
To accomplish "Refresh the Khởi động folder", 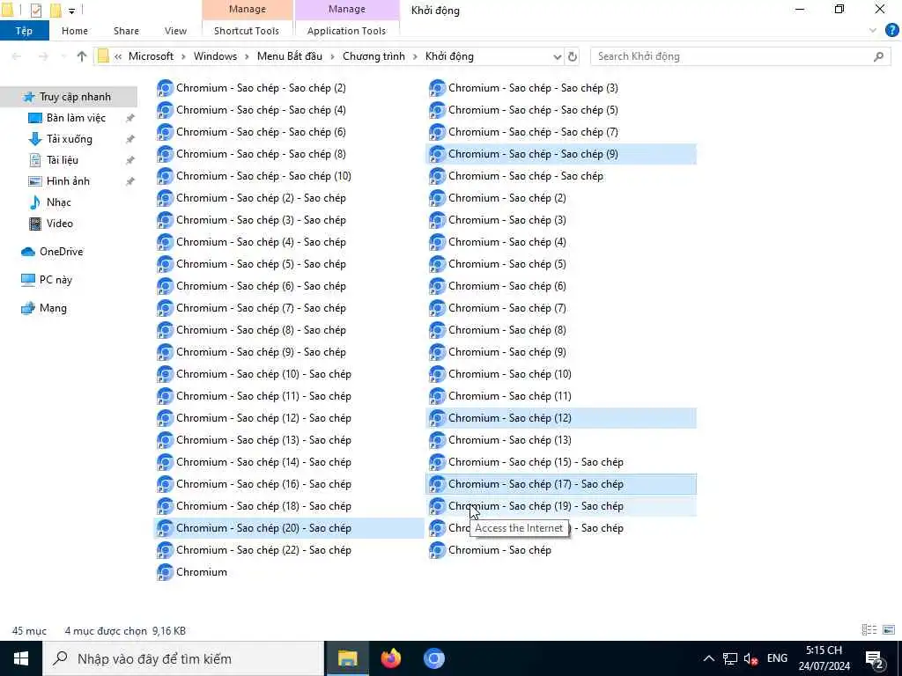I will point(573,56).
